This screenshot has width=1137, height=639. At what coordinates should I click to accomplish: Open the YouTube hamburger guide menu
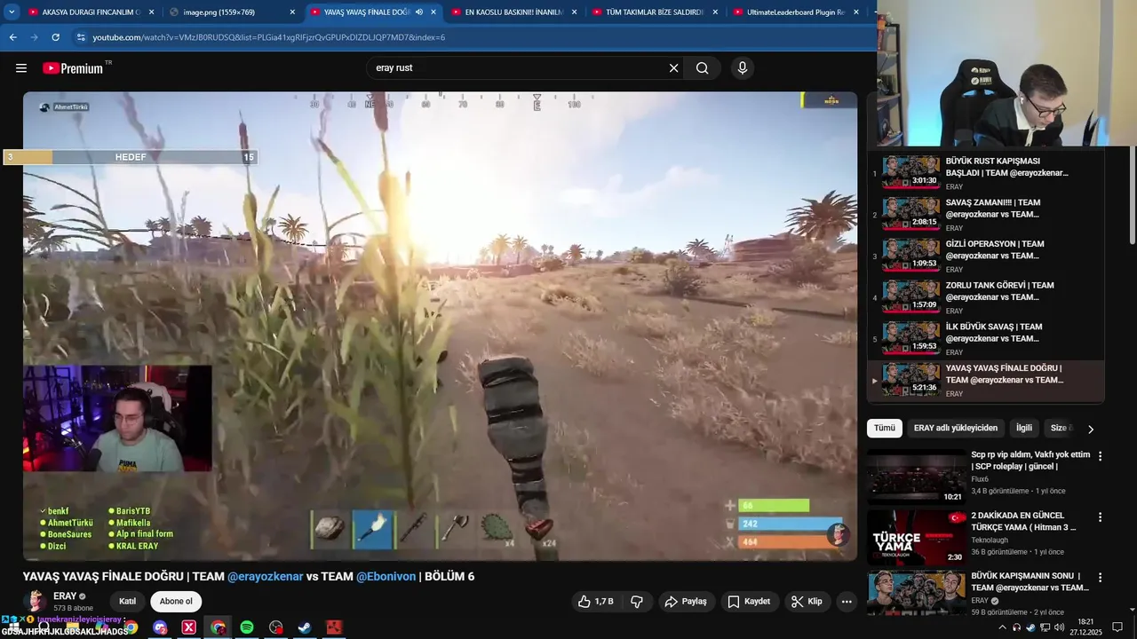click(x=21, y=68)
